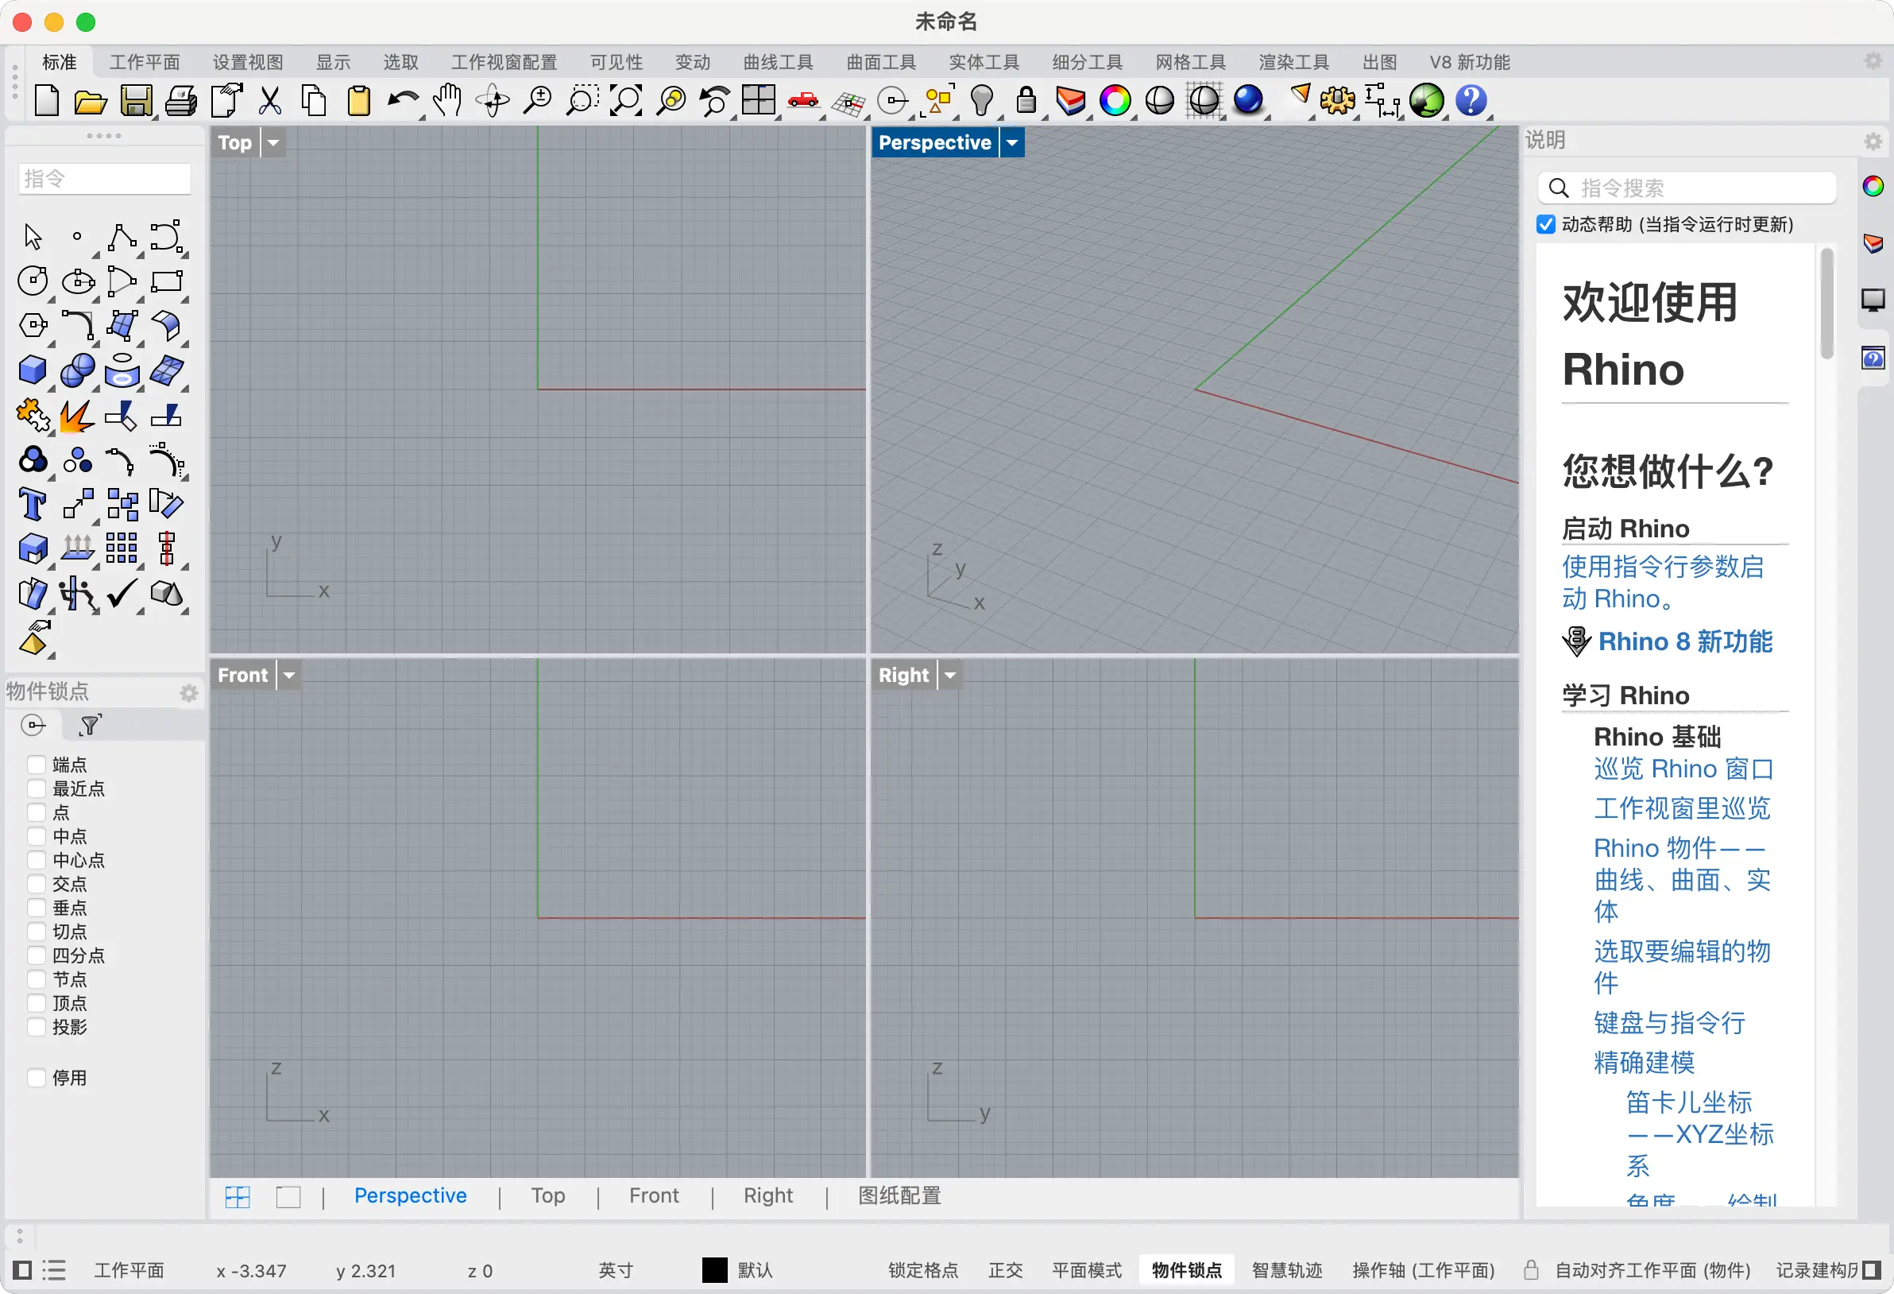Click the blue render sphere icon
The image size is (1894, 1294).
coord(1248,101)
